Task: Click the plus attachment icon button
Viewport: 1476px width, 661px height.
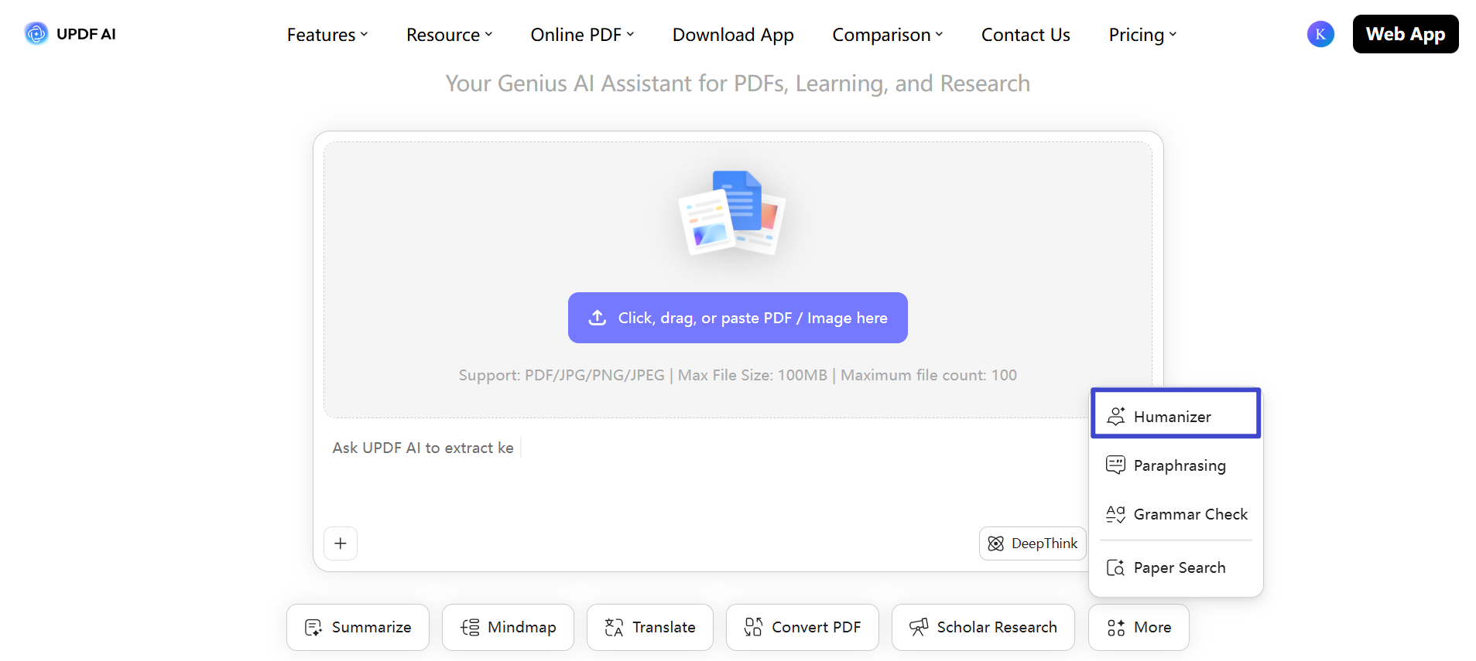Action: (341, 543)
